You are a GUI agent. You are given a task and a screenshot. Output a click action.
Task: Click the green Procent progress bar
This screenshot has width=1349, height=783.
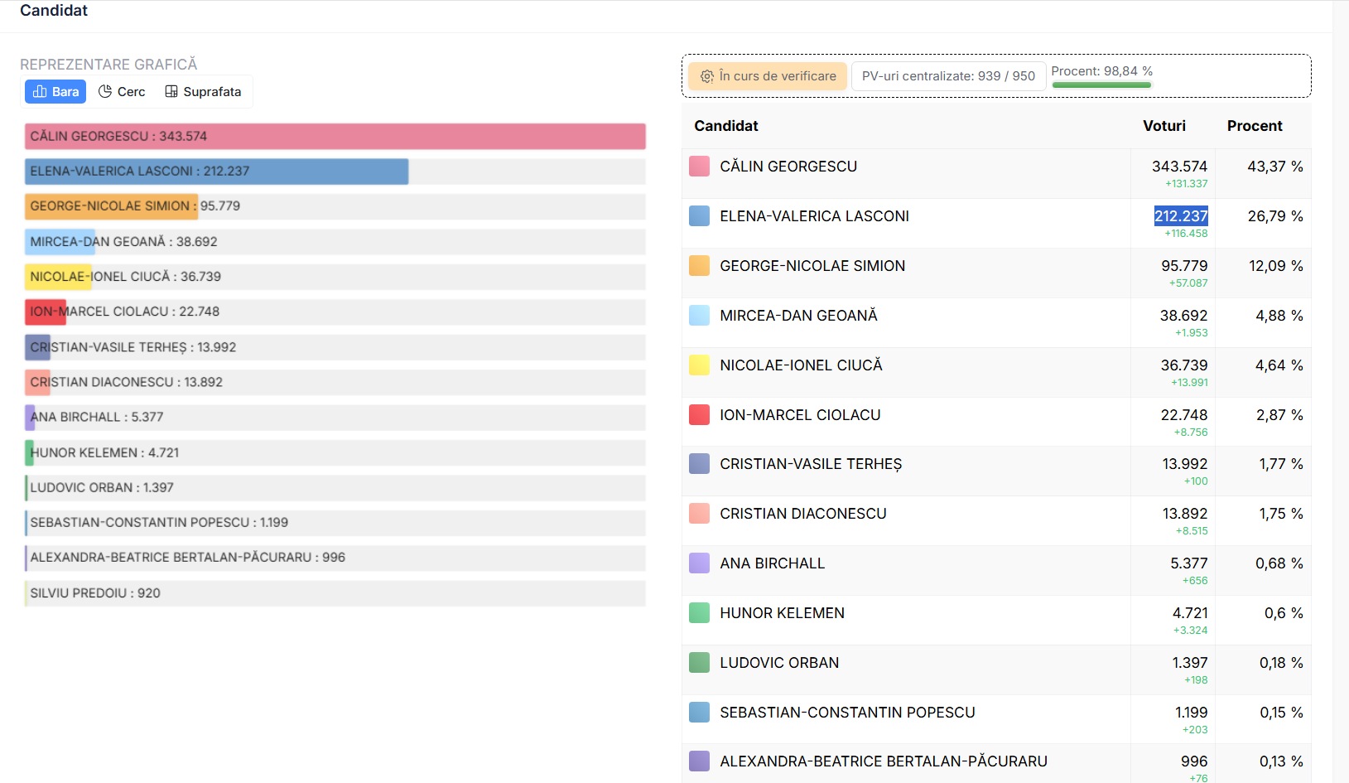[x=1101, y=85]
